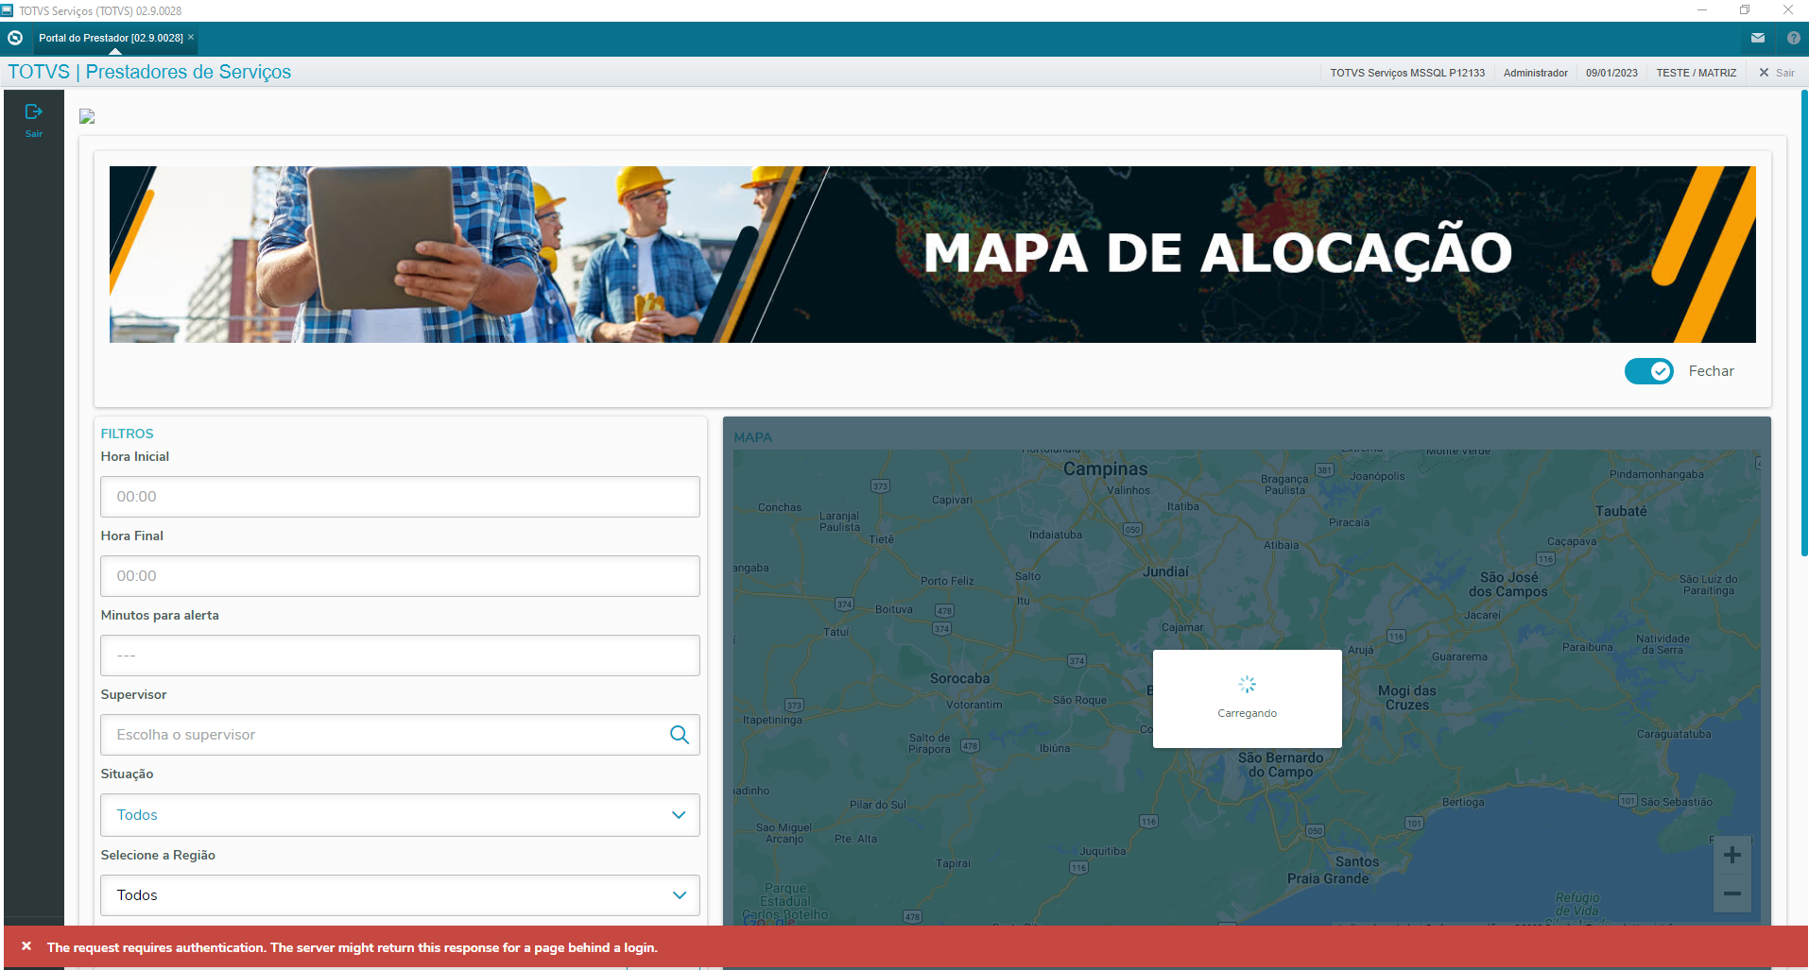Click the Sair exit icon in left sidebar
The image size is (1809, 970).
(x=34, y=120)
